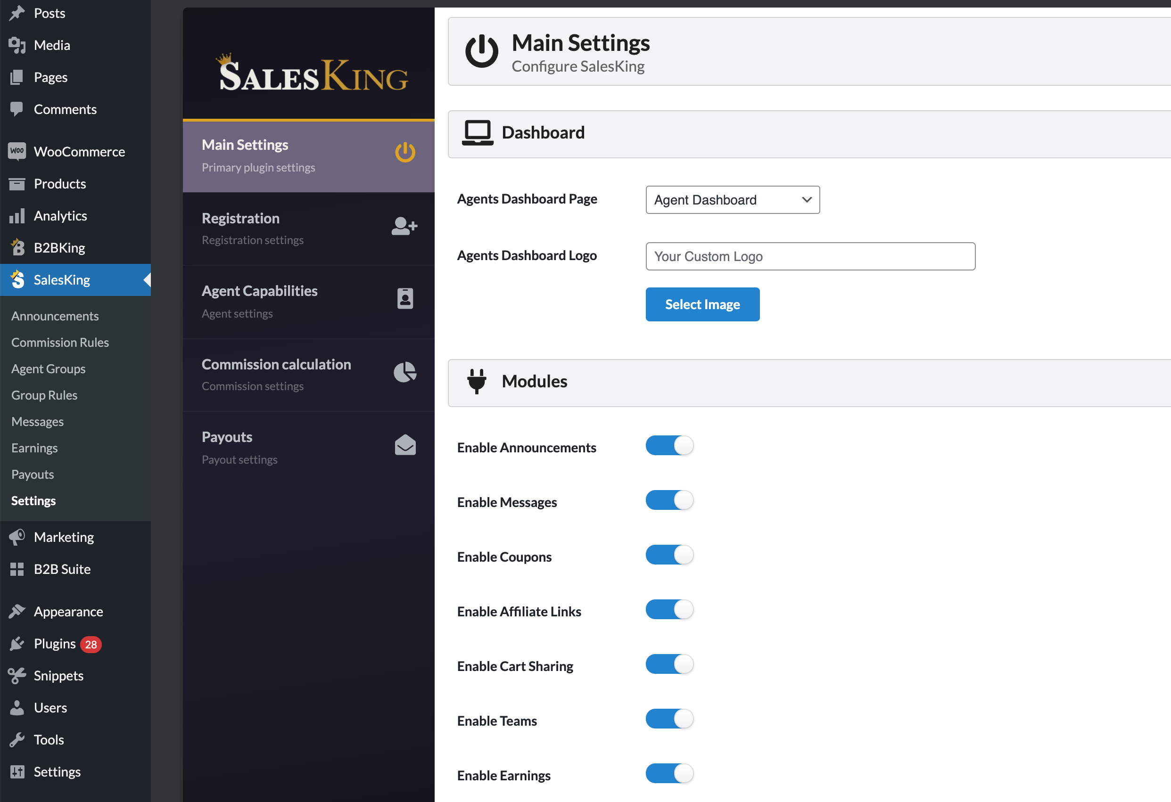This screenshot has height=802, width=1171.
Task: Click the power icon beside Main Settings
Action: (x=405, y=153)
